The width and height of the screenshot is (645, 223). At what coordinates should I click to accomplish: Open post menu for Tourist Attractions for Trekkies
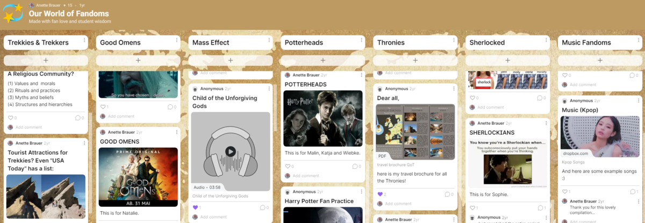pyautogui.click(x=84, y=143)
